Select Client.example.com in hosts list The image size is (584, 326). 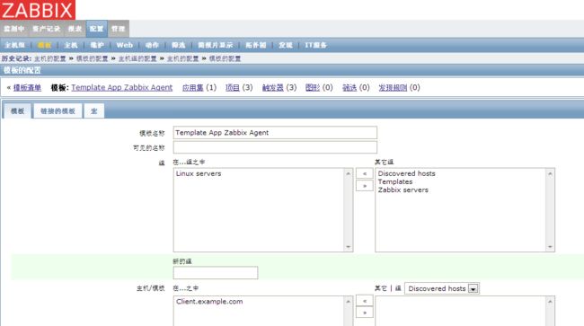209,302
